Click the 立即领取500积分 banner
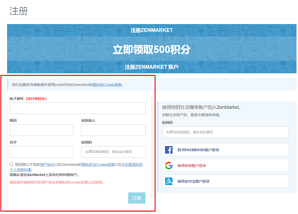298x214 pixels. (152, 49)
